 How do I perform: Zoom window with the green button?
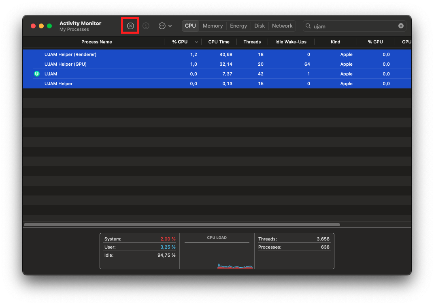pyautogui.click(x=49, y=26)
